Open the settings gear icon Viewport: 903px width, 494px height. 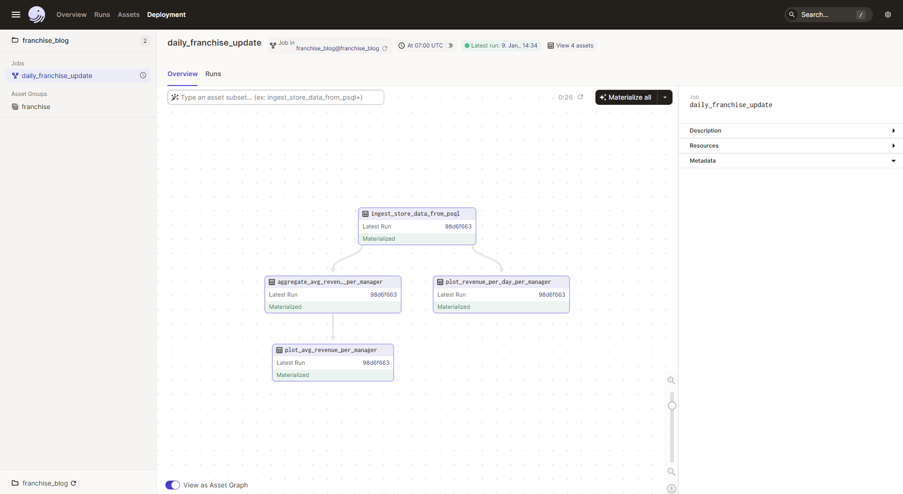coord(888,15)
